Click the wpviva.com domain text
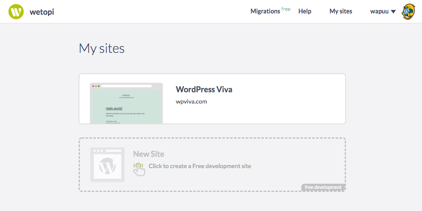Image resolution: width=422 pixels, height=211 pixels. click(x=191, y=102)
